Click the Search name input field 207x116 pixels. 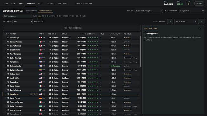click(17, 16)
